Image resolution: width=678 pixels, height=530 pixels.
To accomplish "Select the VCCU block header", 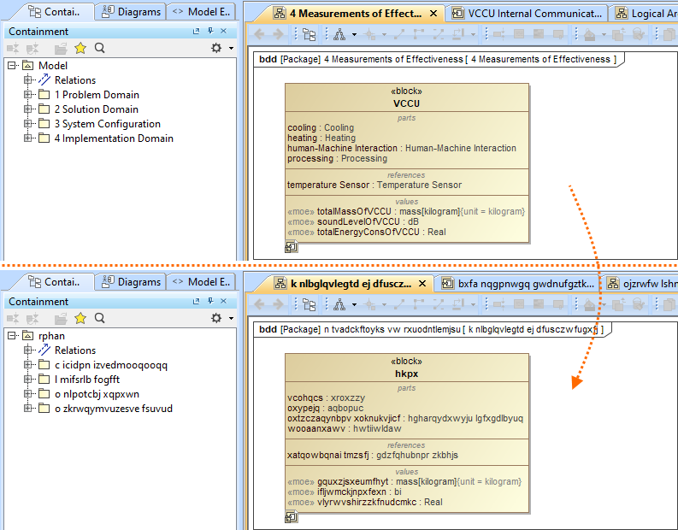I will tap(407, 103).
